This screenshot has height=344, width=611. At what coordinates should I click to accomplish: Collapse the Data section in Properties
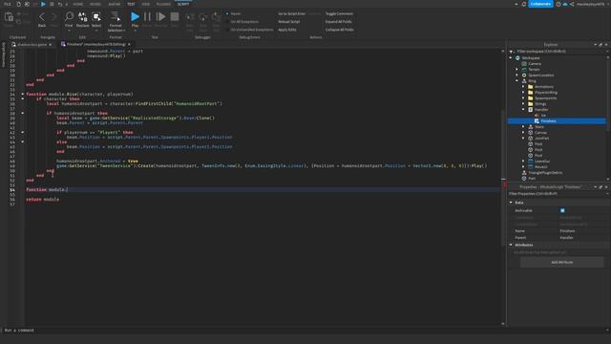click(x=511, y=203)
